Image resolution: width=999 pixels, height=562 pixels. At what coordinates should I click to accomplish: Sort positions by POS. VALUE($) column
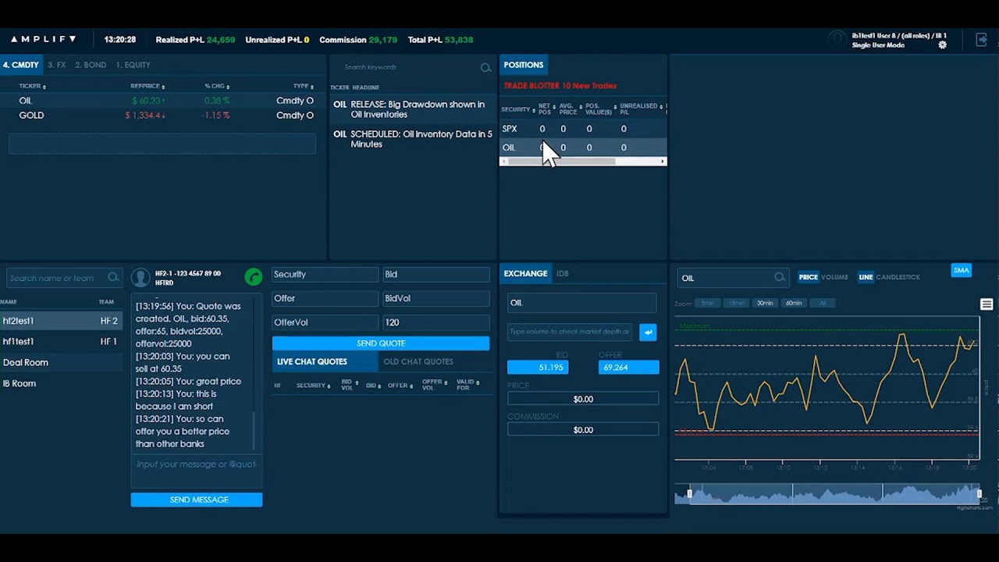click(x=600, y=108)
